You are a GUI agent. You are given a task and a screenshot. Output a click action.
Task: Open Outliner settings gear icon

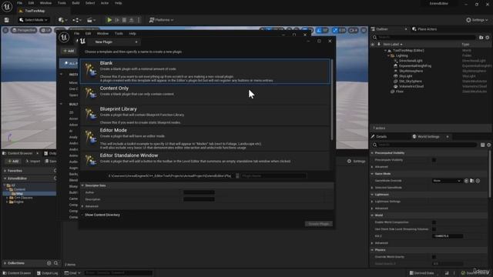coord(488,38)
